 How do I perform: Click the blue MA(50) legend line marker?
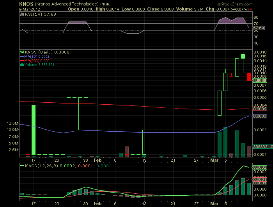point(22,56)
